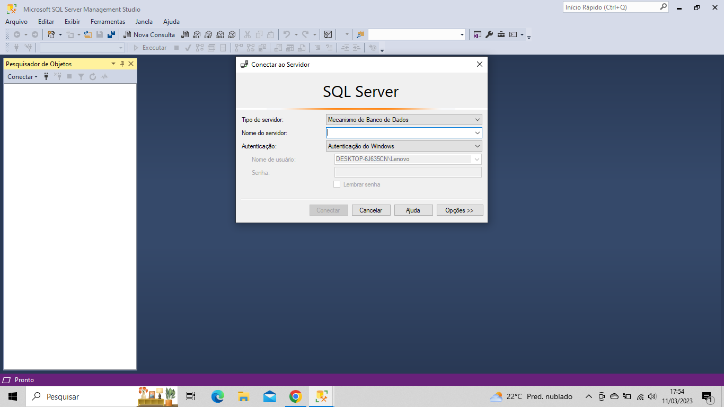Viewport: 724px width, 407px height.
Task: Open the Editar menu
Action: (46, 22)
